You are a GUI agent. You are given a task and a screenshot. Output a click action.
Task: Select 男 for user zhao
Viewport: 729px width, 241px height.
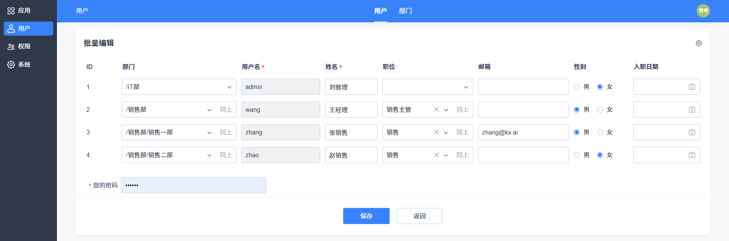(576, 155)
